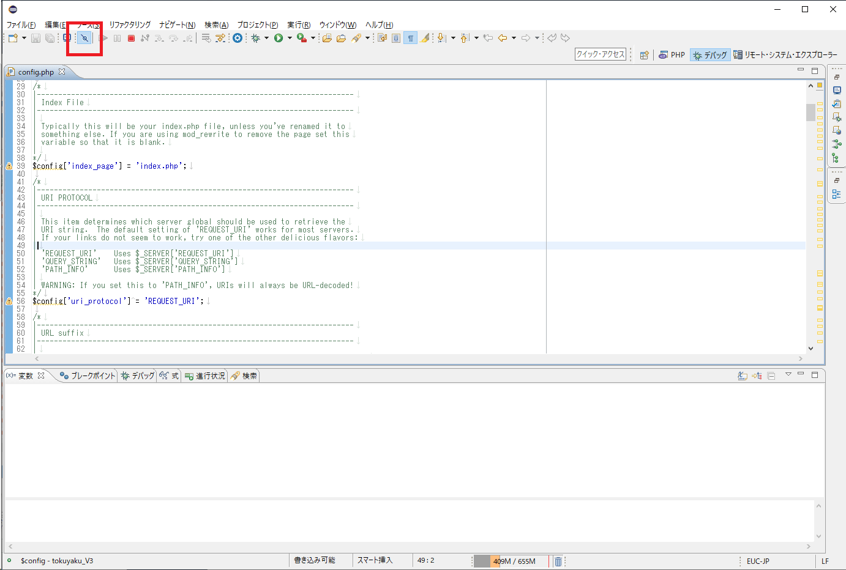Open the New wizard dropdown arrow
846x570 pixels.
[24, 38]
